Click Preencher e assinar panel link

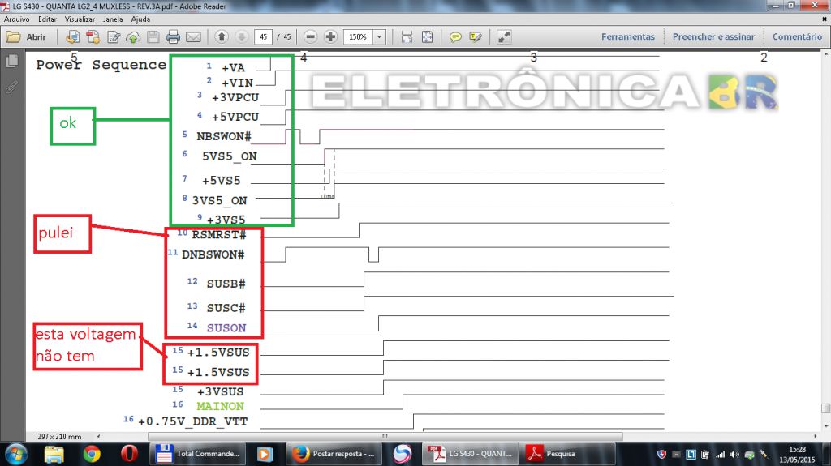(713, 36)
